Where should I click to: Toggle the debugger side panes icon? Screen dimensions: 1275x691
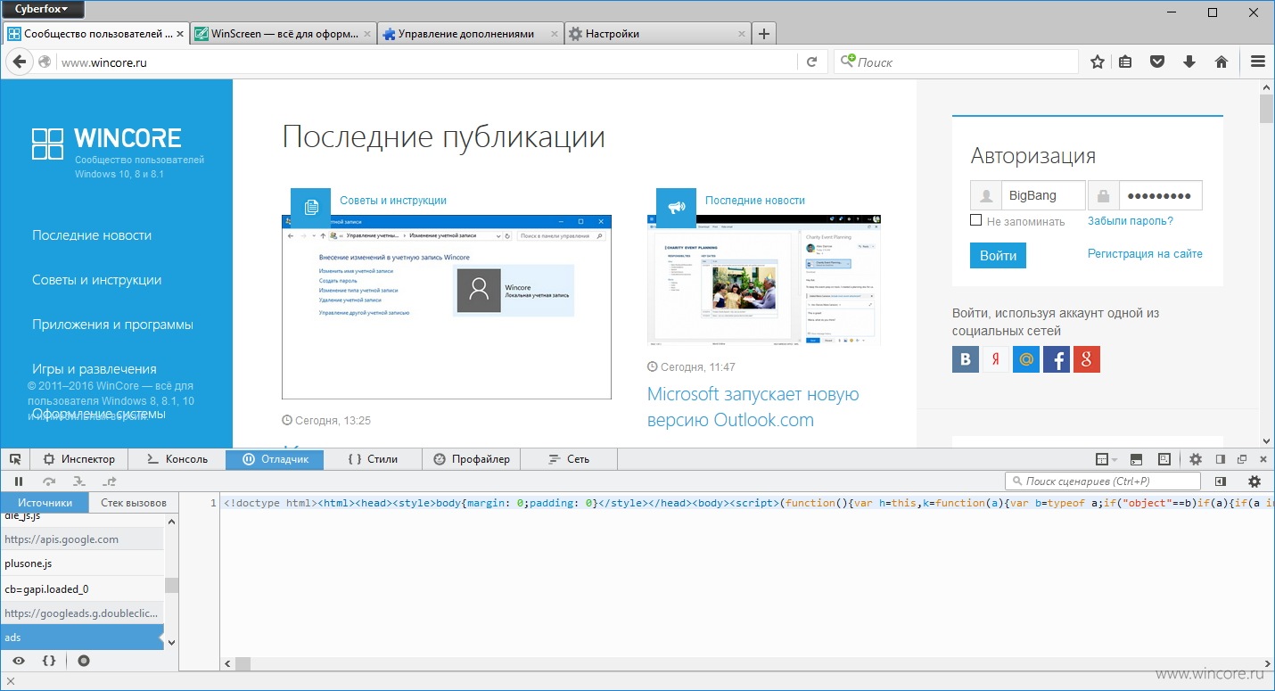pos(1221,481)
